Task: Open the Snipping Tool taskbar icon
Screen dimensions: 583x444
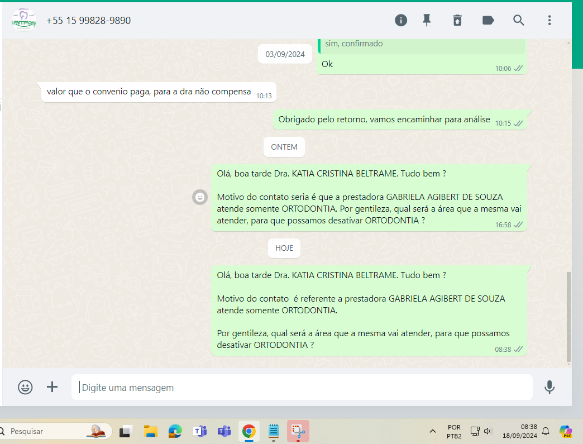Action: click(298, 431)
